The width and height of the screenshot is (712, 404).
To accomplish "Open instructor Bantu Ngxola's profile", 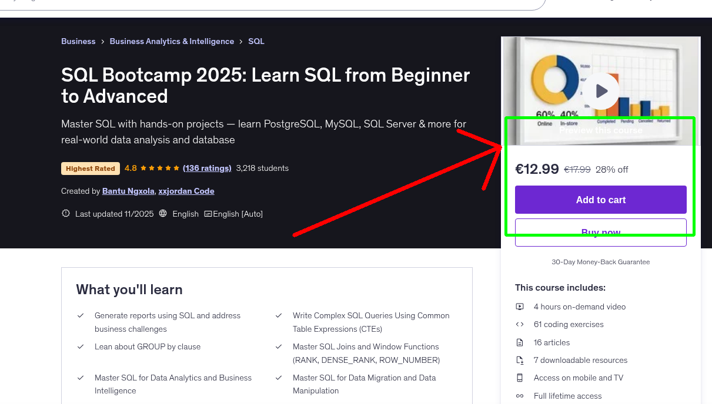I will pos(128,191).
